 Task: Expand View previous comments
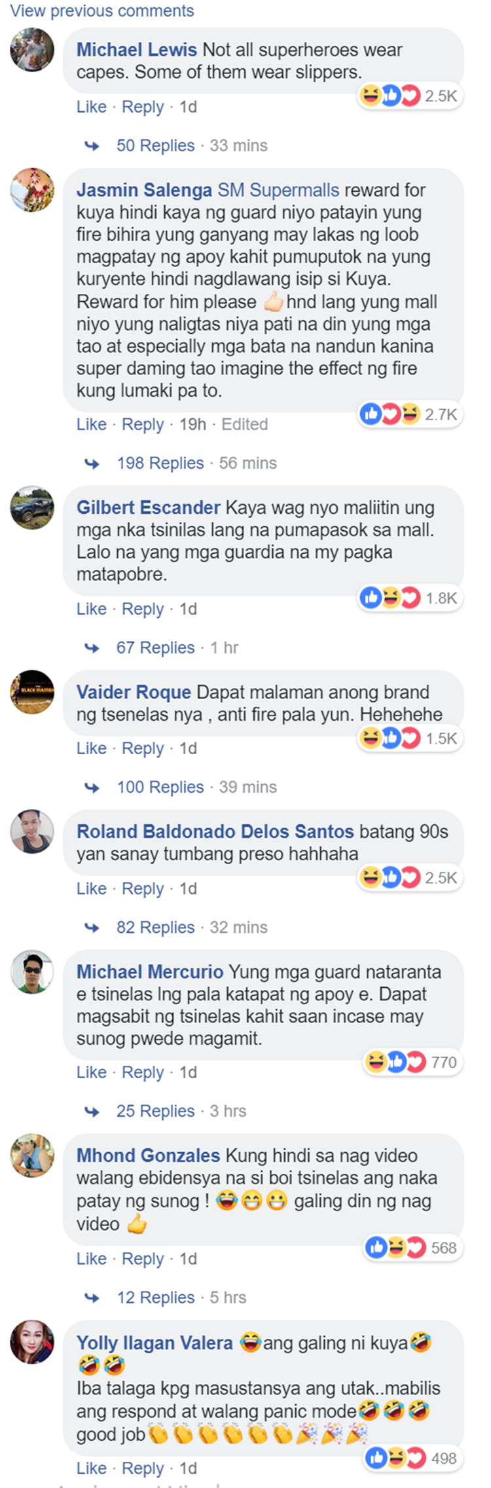point(102,11)
